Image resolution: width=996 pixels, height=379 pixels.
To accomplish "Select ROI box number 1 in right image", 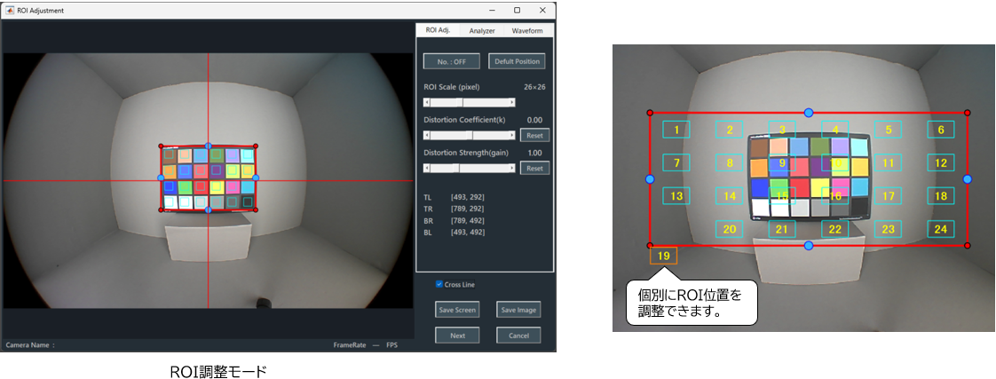I will (676, 130).
